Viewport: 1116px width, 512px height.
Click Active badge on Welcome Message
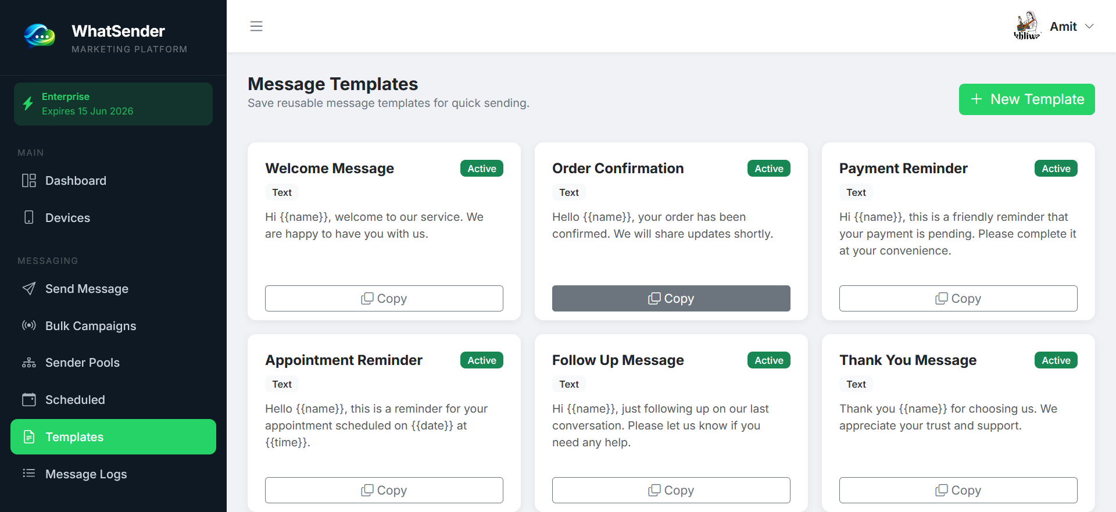(x=482, y=169)
